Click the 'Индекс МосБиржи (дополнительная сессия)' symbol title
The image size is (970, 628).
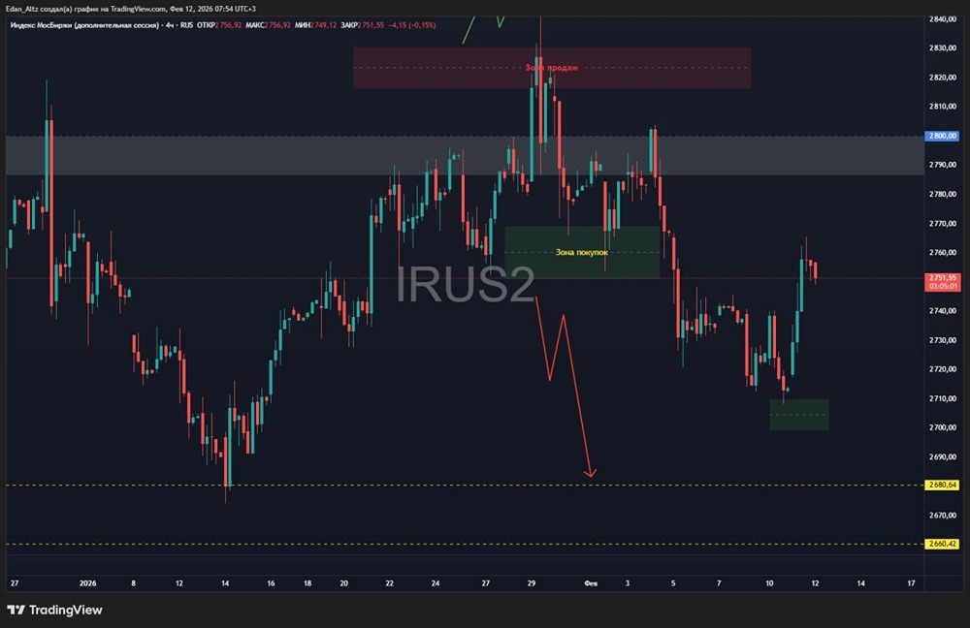click(84, 25)
